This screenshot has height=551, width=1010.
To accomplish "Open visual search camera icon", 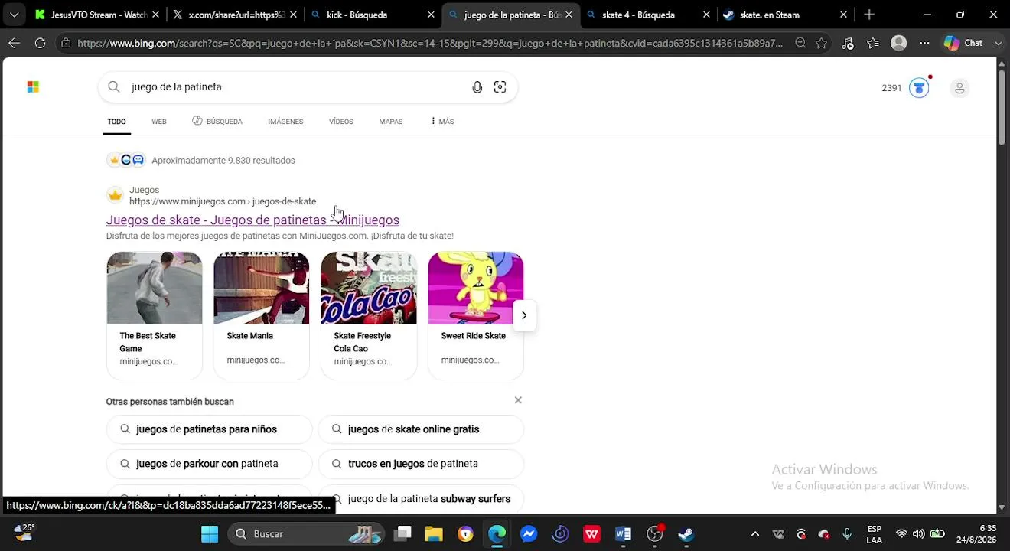I will 500,87.
